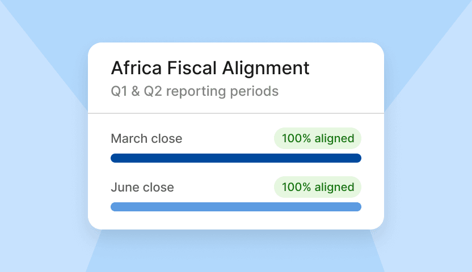Screen dimensions: 472x272
Task: Click the Q1 & Q2 reporting periods subtitle
Action: (x=195, y=91)
